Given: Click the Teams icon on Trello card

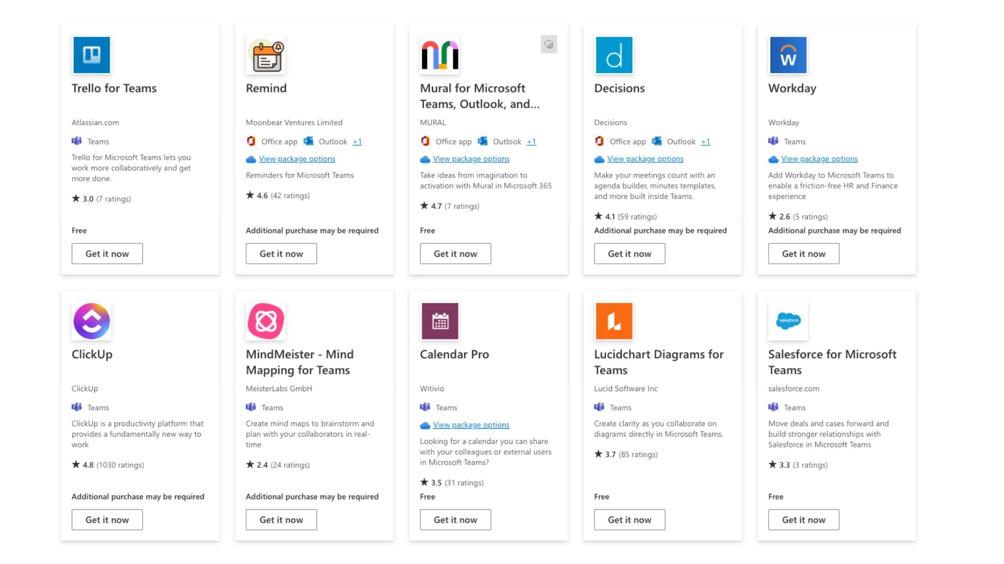Looking at the screenshot, I should [77, 141].
